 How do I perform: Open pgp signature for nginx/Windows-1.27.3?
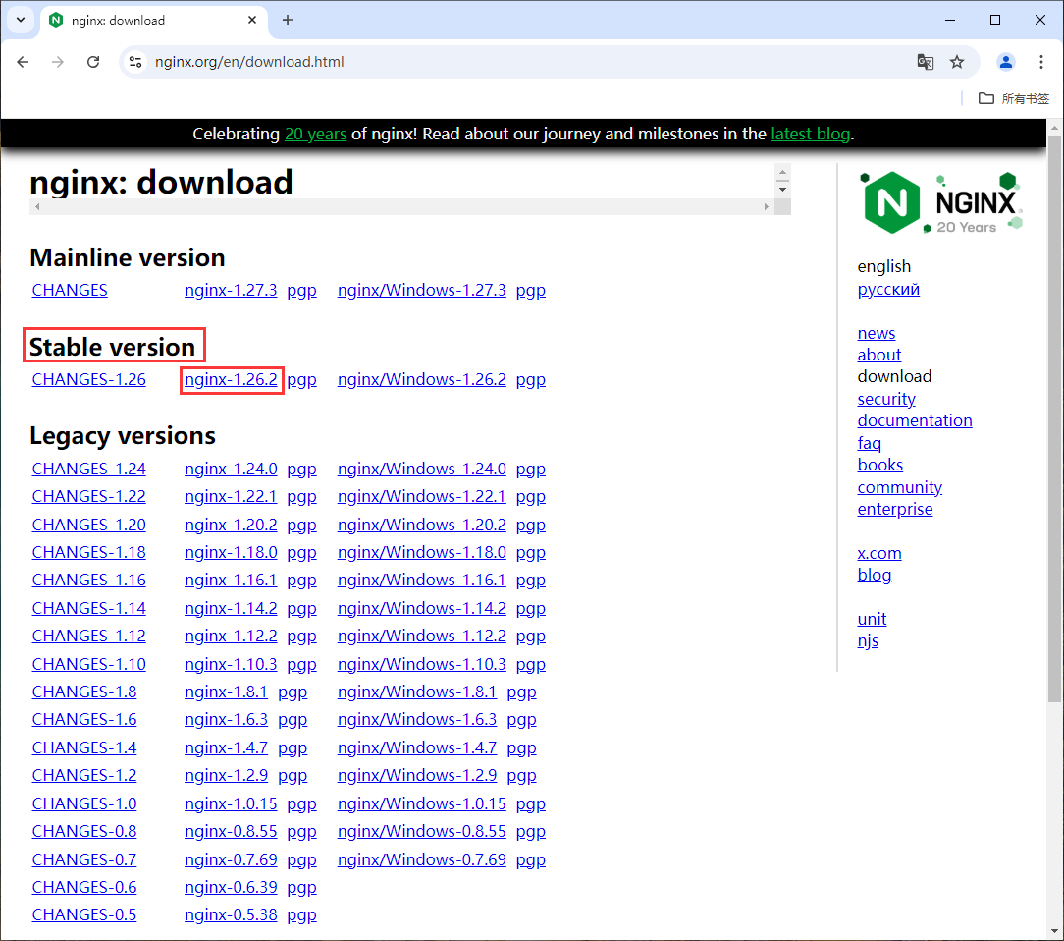pyautogui.click(x=531, y=291)
